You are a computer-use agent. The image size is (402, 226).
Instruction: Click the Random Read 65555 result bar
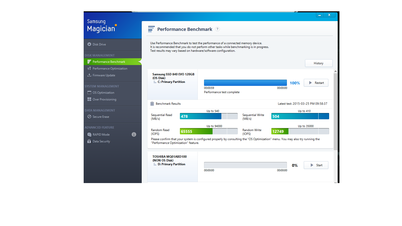(209, 131)
